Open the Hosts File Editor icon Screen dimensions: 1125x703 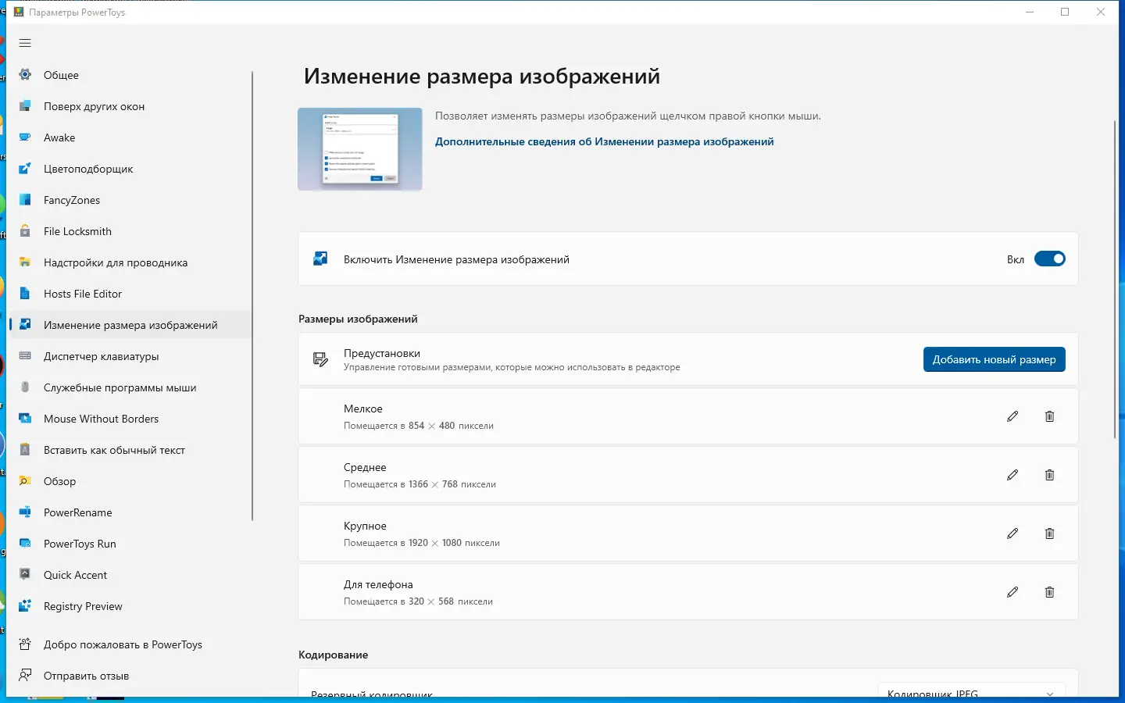(25, 294)
